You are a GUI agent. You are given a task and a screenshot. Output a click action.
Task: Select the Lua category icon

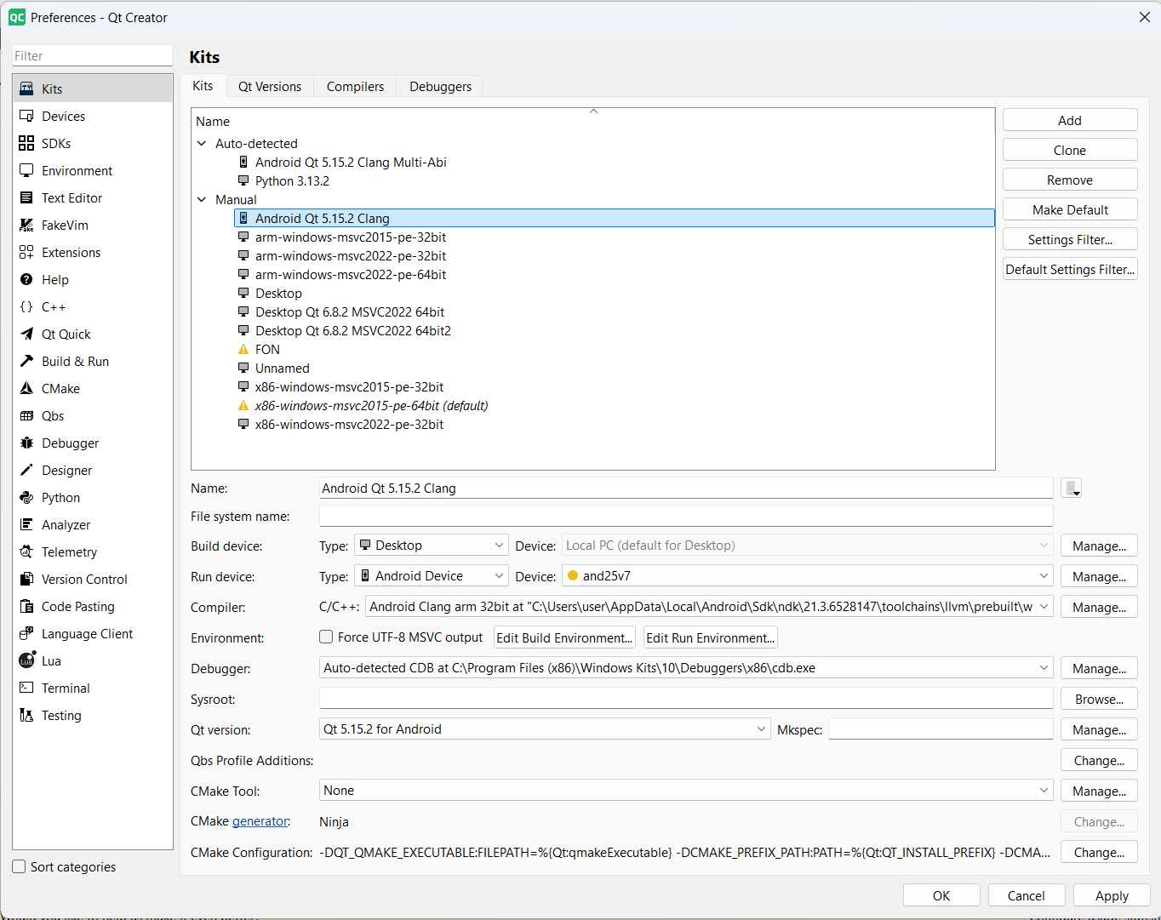coord(26,660)
